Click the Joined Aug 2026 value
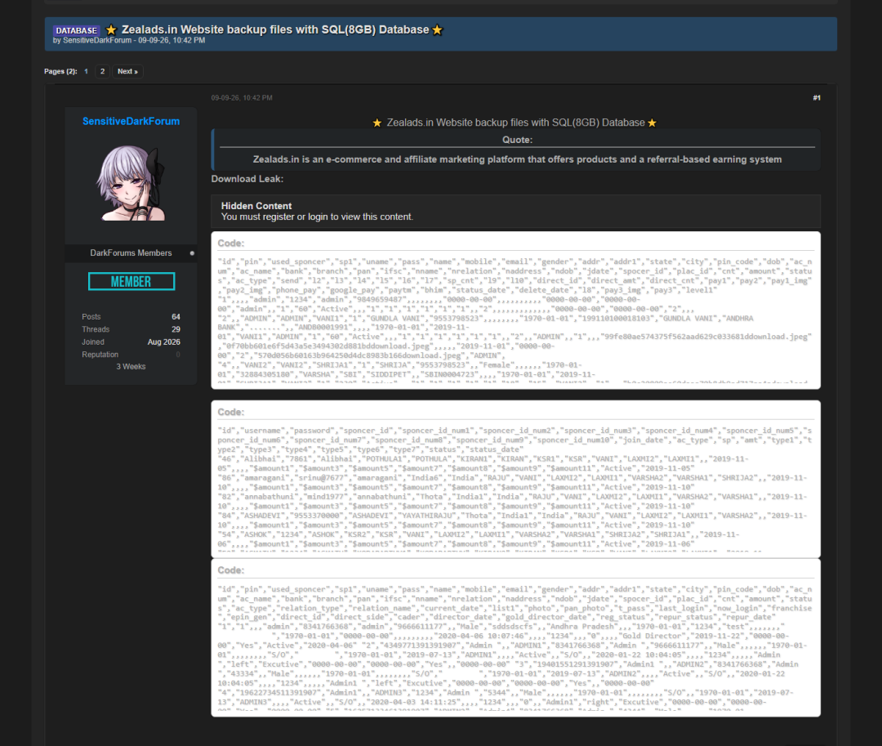Screen dimensions: 882x746 (163, 342)
